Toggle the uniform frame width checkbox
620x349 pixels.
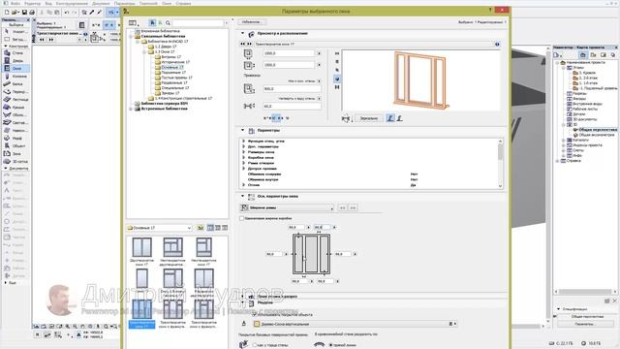coord(241,218)
